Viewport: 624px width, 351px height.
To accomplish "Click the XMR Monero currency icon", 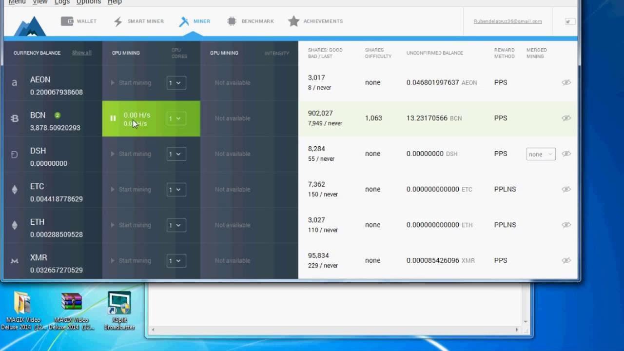I will pos(15,261).
